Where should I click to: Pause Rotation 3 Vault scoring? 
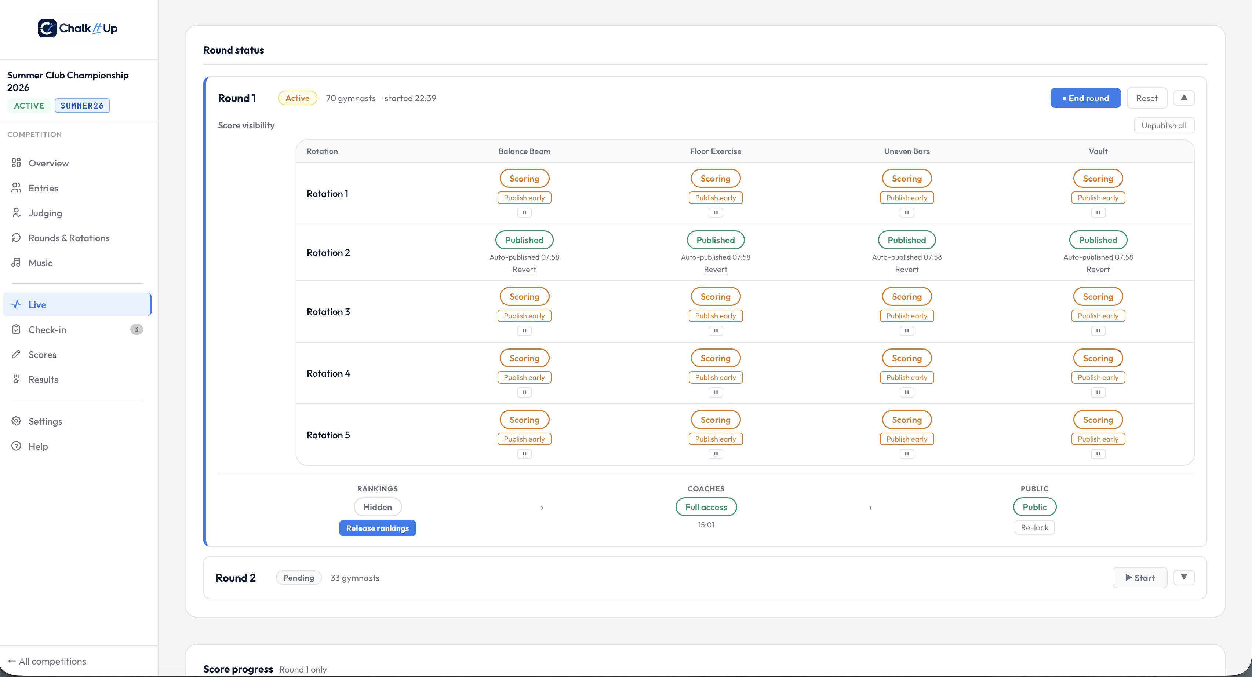pos(1098,330)
